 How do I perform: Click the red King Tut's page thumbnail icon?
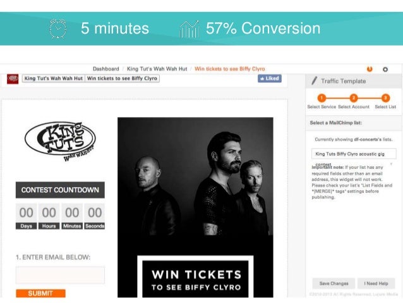[13, 79]
